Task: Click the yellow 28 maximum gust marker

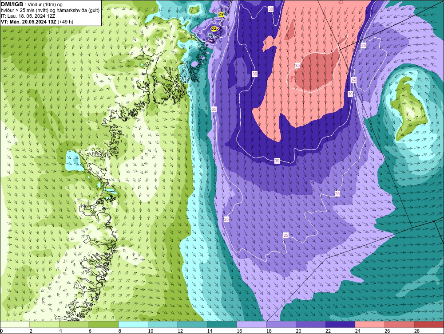Action: (221, 14)
